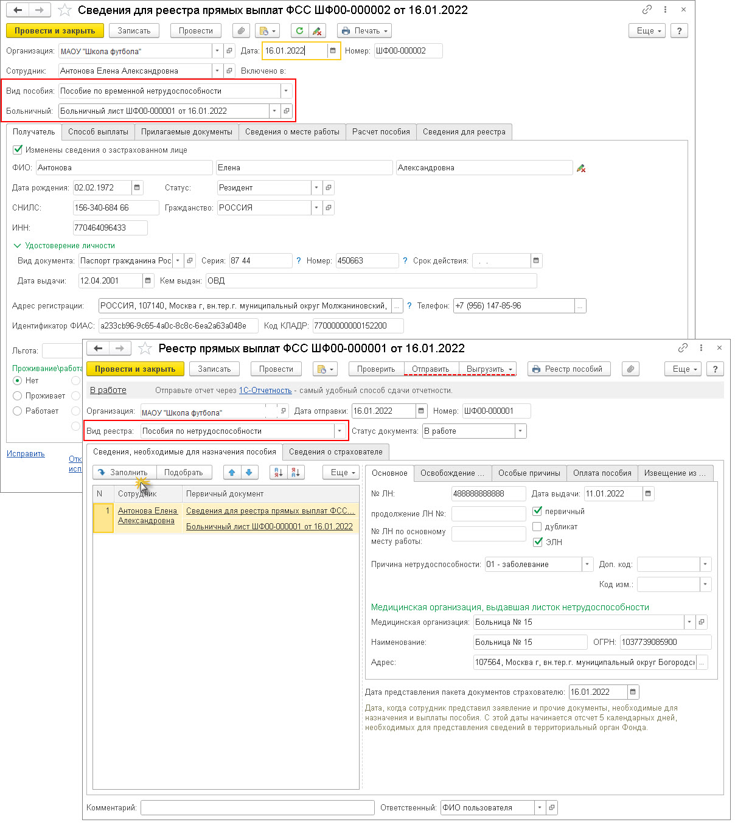The width and height of the screenshot is (735, 825).
Task: Open Вид пособия dropdown
Action: (x=286, y=91)
